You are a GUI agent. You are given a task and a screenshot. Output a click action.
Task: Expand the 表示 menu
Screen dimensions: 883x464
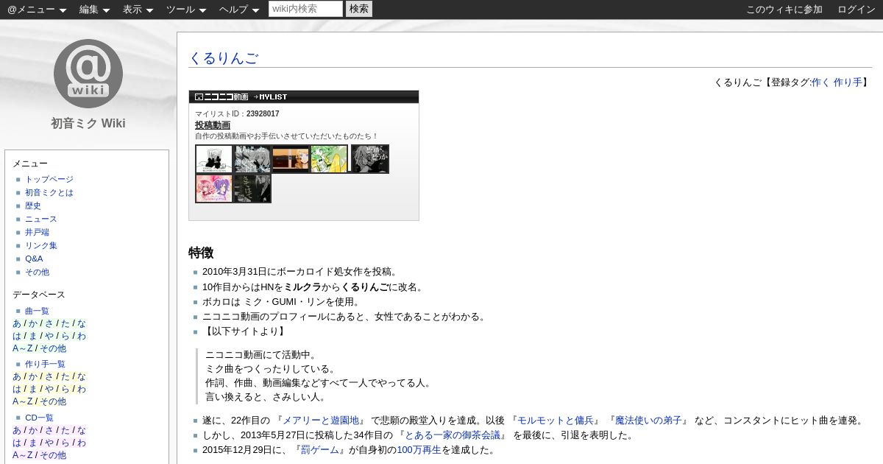tap(138, 10)
